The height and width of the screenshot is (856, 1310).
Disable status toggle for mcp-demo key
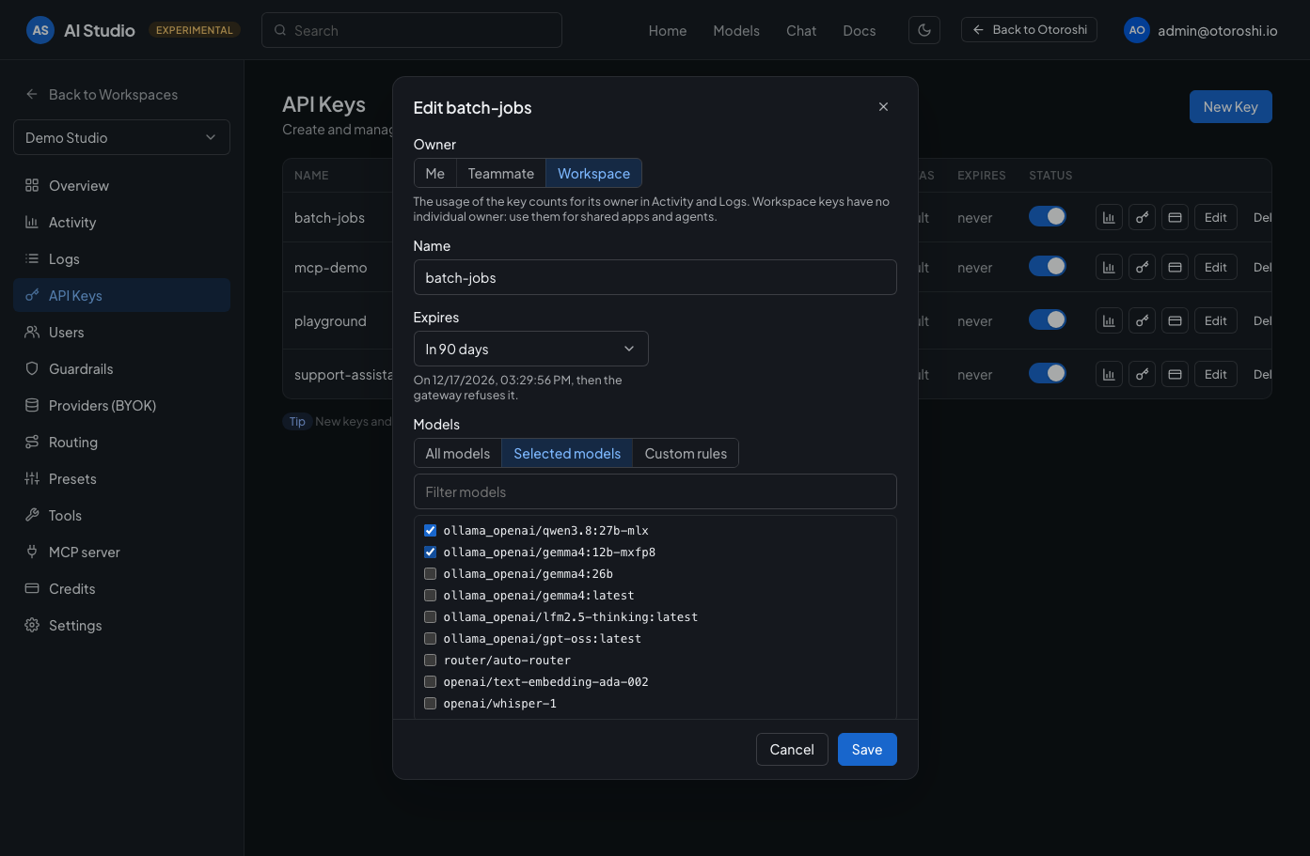pyautogui.click(x=1048, y=266)
